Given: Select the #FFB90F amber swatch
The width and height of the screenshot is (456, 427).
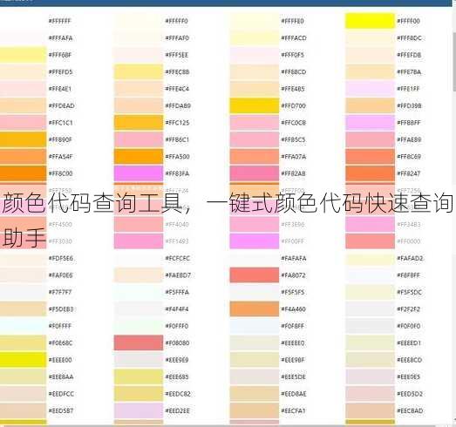Looking at the screenshot, I should click(23, 139).
